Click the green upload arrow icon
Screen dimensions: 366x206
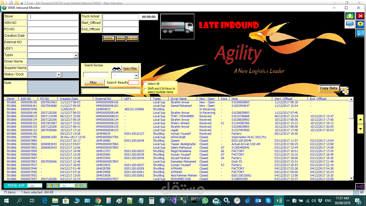click(350, 16)
